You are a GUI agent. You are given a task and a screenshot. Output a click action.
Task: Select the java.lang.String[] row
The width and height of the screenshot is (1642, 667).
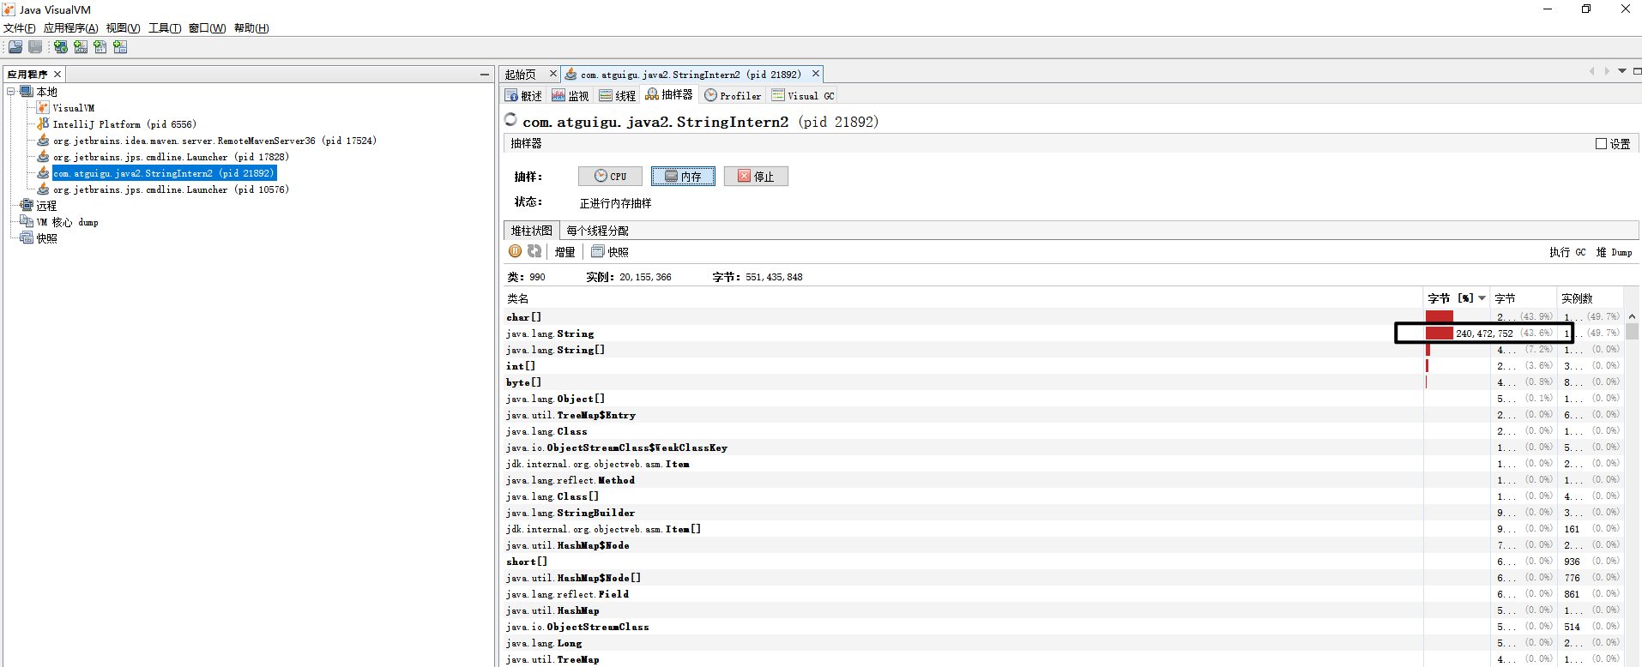(1064, 350)
